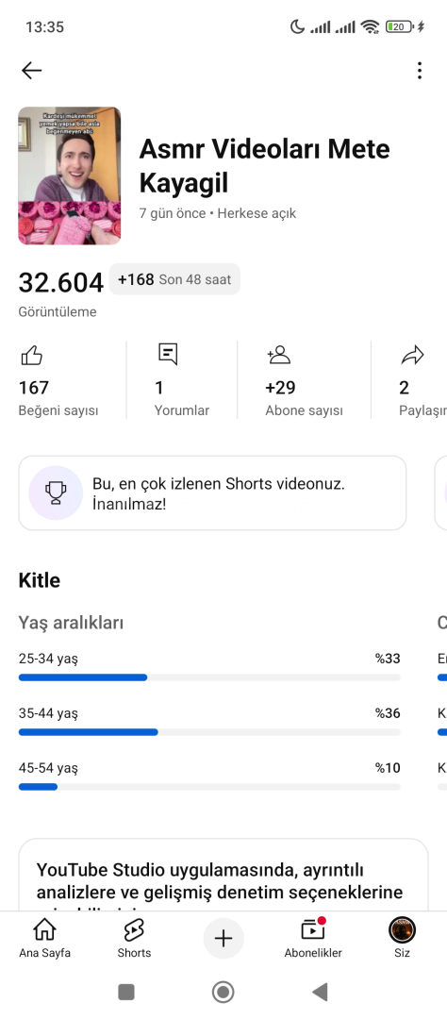Tap Android recent apps square button

[x=126, y=992]
